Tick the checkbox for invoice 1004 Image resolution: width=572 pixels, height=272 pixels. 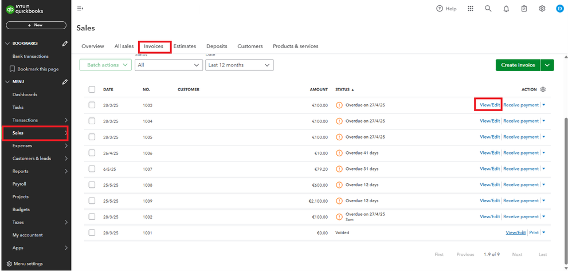(92, 121)
